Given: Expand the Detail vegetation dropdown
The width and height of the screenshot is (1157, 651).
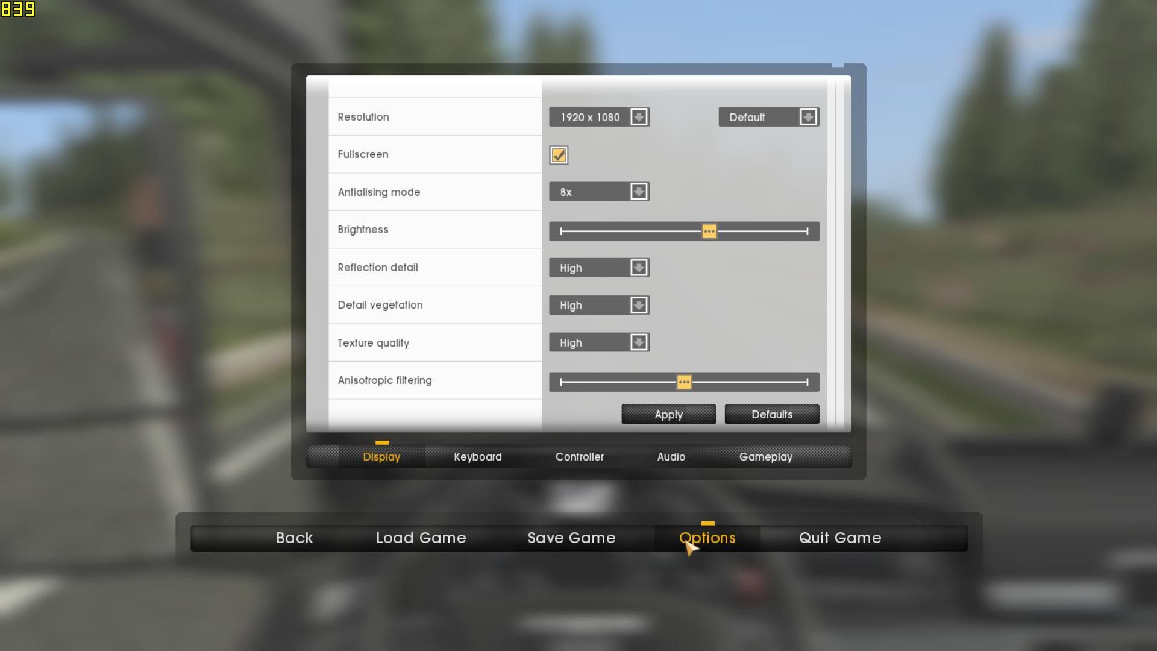Looking at the screenshot, I should point(599,305).
